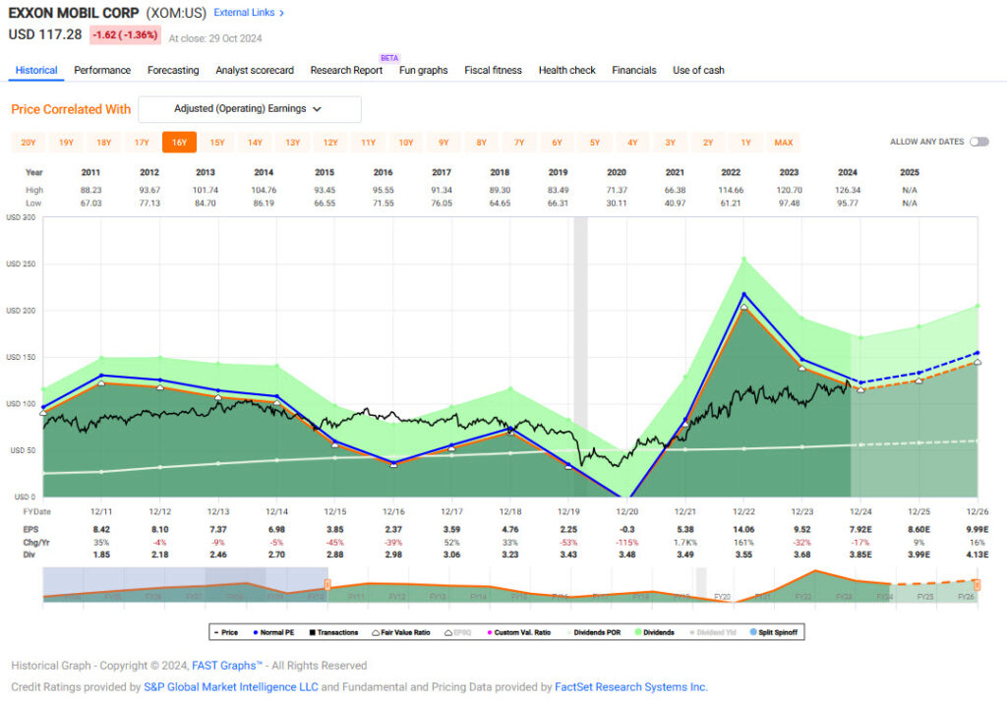Click the right orange range slider handle
The image size is (1007, 701).
click(977, 585)
